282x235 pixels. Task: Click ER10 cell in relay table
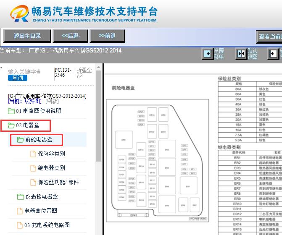pos(237,204)
